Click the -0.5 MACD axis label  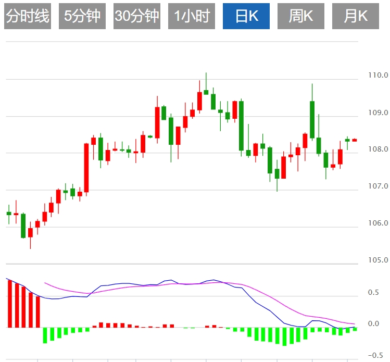pos(373,356)
